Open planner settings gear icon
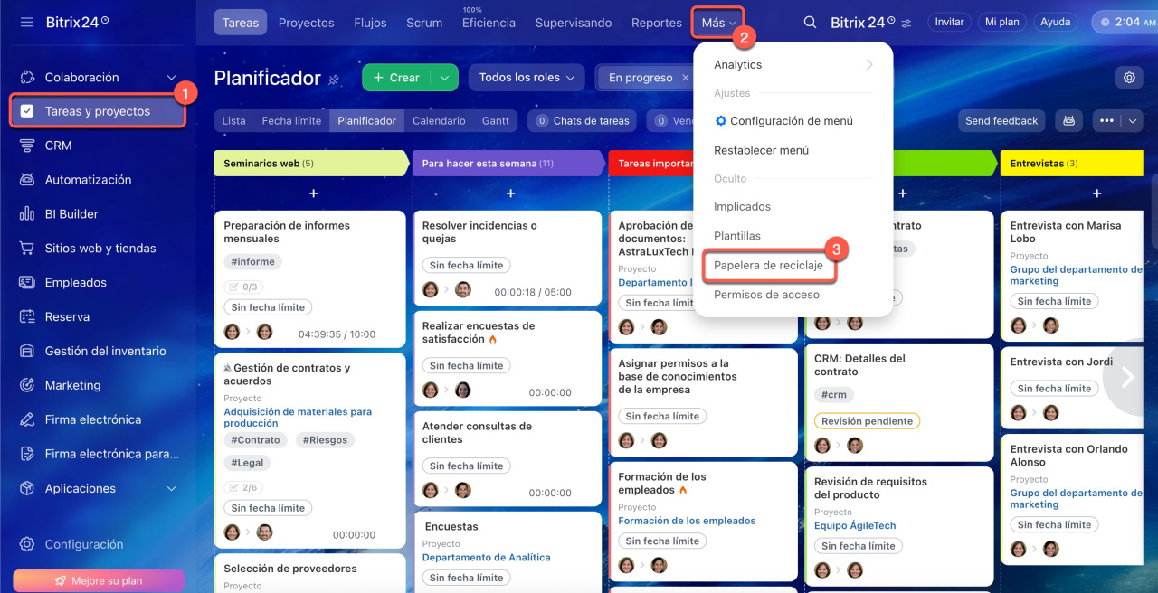The width and height of the screenshot is (1158, 593). [1129, 78]
